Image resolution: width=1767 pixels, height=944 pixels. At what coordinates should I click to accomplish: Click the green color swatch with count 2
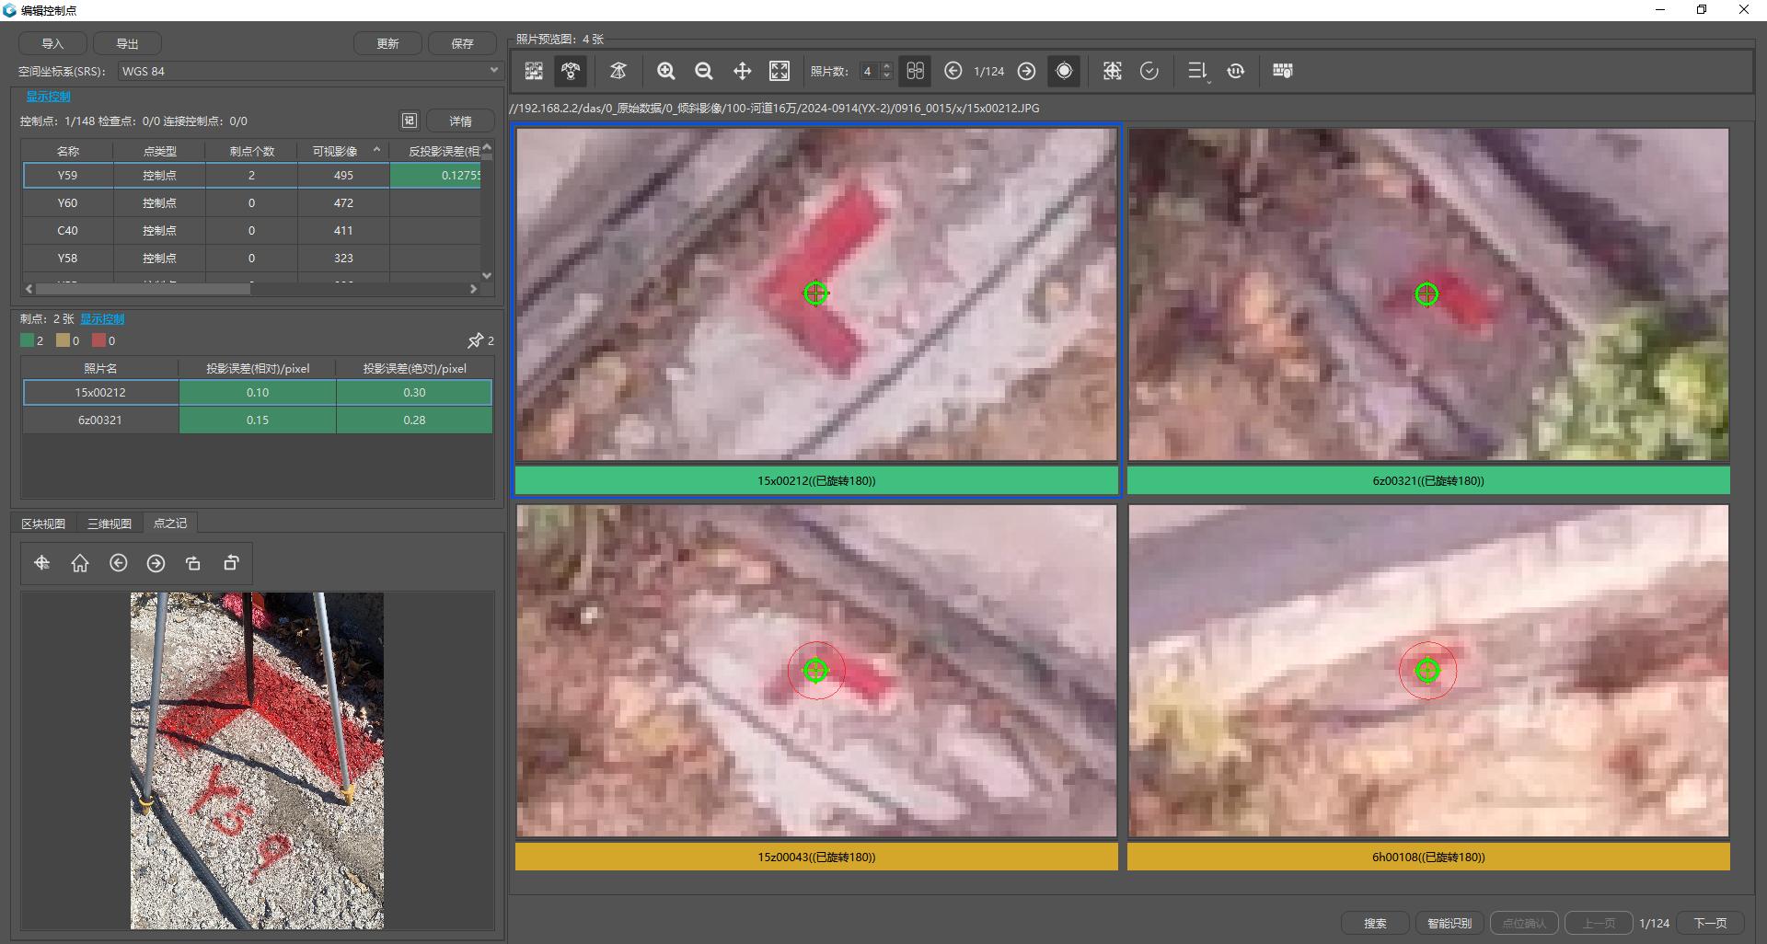point(27,340)
